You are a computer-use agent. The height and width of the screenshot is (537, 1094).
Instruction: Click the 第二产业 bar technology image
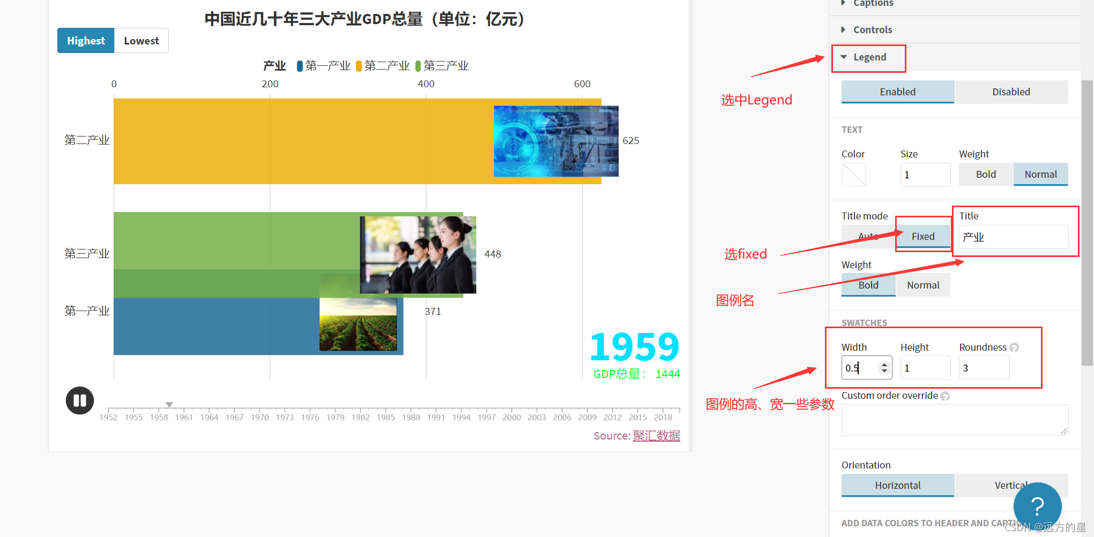[x=556, y=141]
